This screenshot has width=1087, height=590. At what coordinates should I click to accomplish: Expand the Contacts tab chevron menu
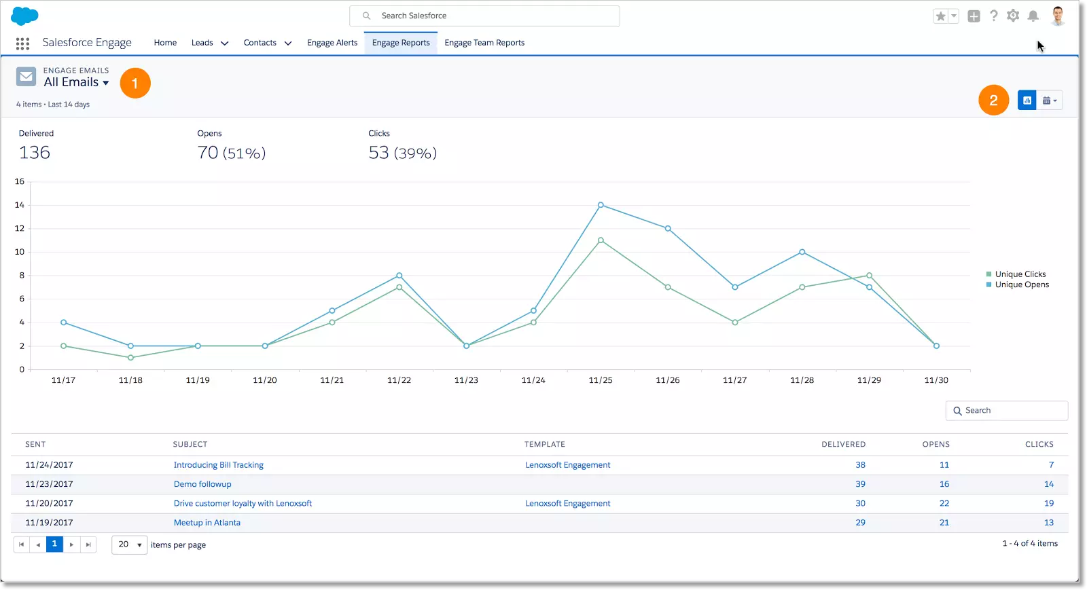click(288, 43)
